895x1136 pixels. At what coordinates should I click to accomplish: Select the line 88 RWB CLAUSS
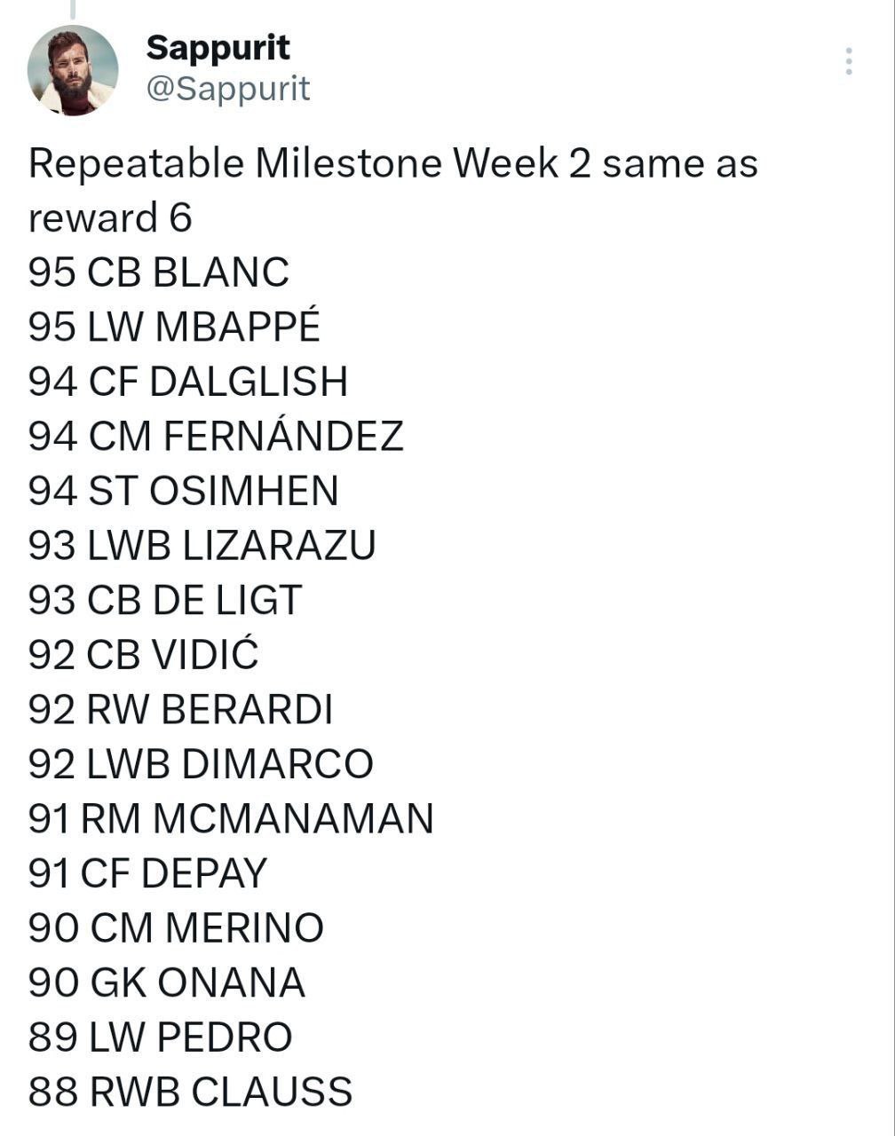pos(190,1093)
